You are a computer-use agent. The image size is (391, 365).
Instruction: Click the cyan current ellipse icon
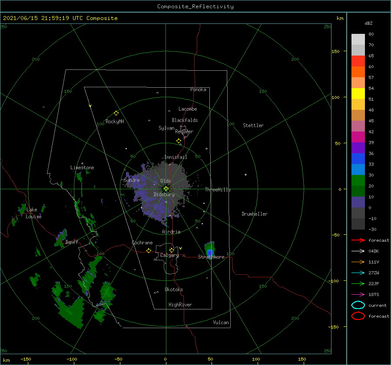click(358, 305)
